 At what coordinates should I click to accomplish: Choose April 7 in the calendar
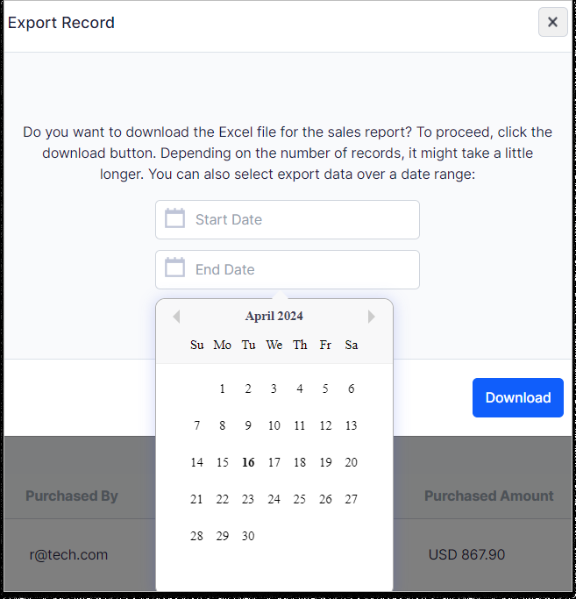(196, 425)
